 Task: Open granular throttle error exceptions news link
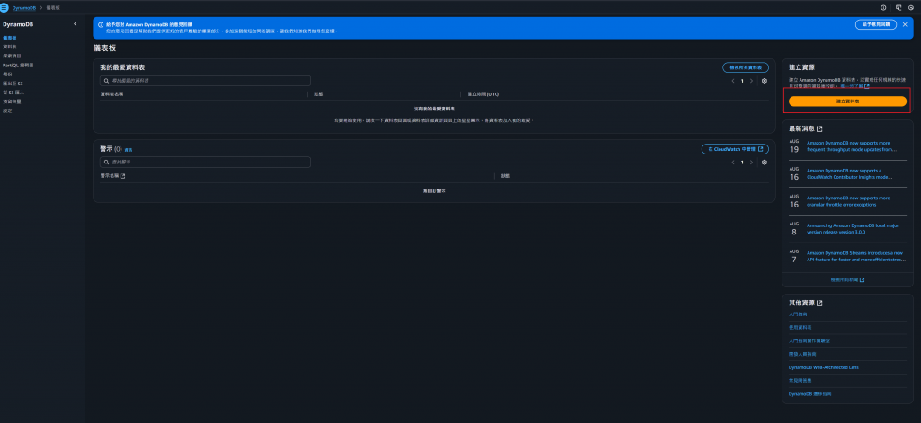848,201
